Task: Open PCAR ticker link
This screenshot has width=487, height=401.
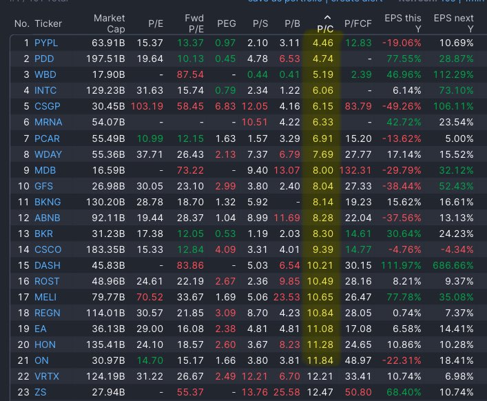Action: pos(47,138)
